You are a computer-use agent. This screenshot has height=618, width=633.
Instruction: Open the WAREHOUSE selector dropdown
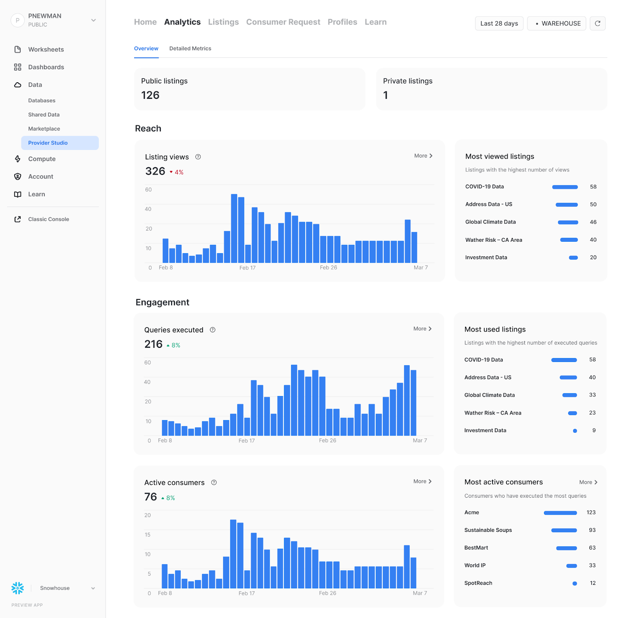point(556,23)
